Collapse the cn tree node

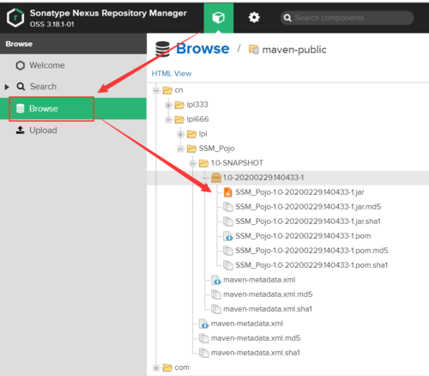(x=156, y=91)
